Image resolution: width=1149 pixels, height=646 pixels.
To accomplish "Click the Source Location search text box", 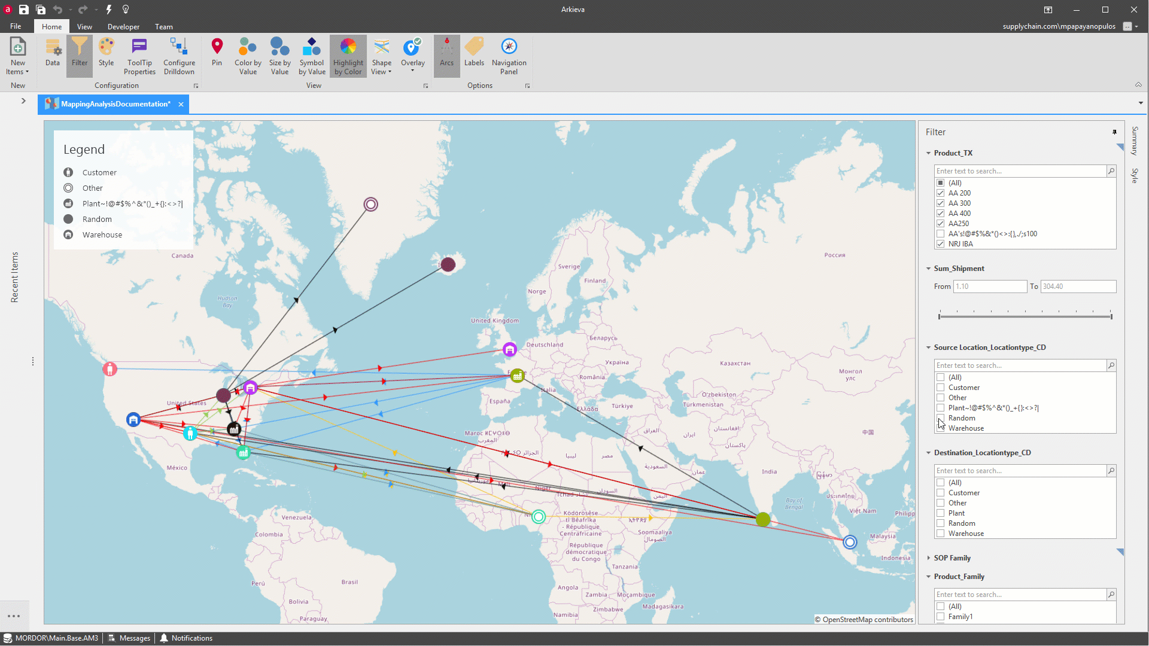I will 1020,365.
